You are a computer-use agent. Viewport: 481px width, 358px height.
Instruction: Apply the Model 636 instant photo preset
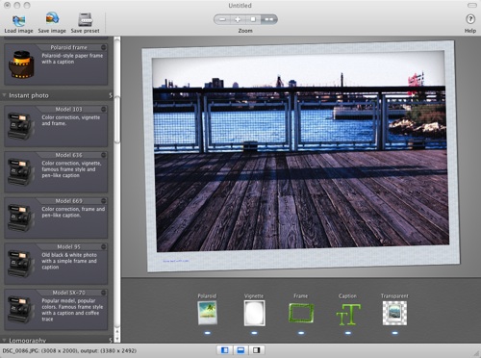56,172
